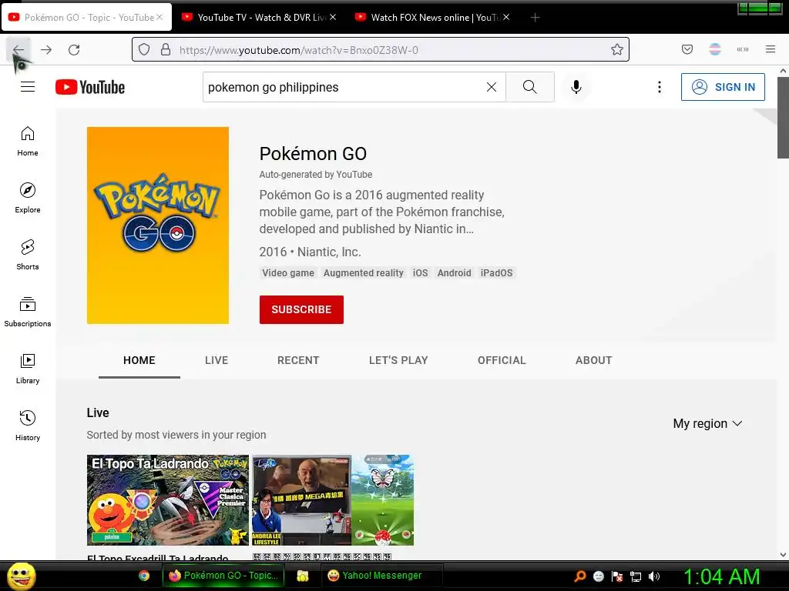789x591 pixels.
Task: Bookmark this page with star icon
Action: pos(617,49)
